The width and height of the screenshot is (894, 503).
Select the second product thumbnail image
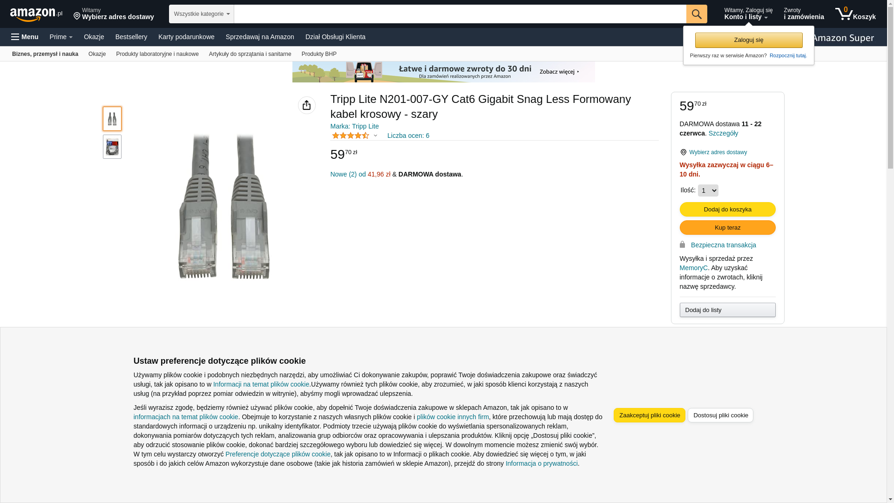[x=112, y=147]
